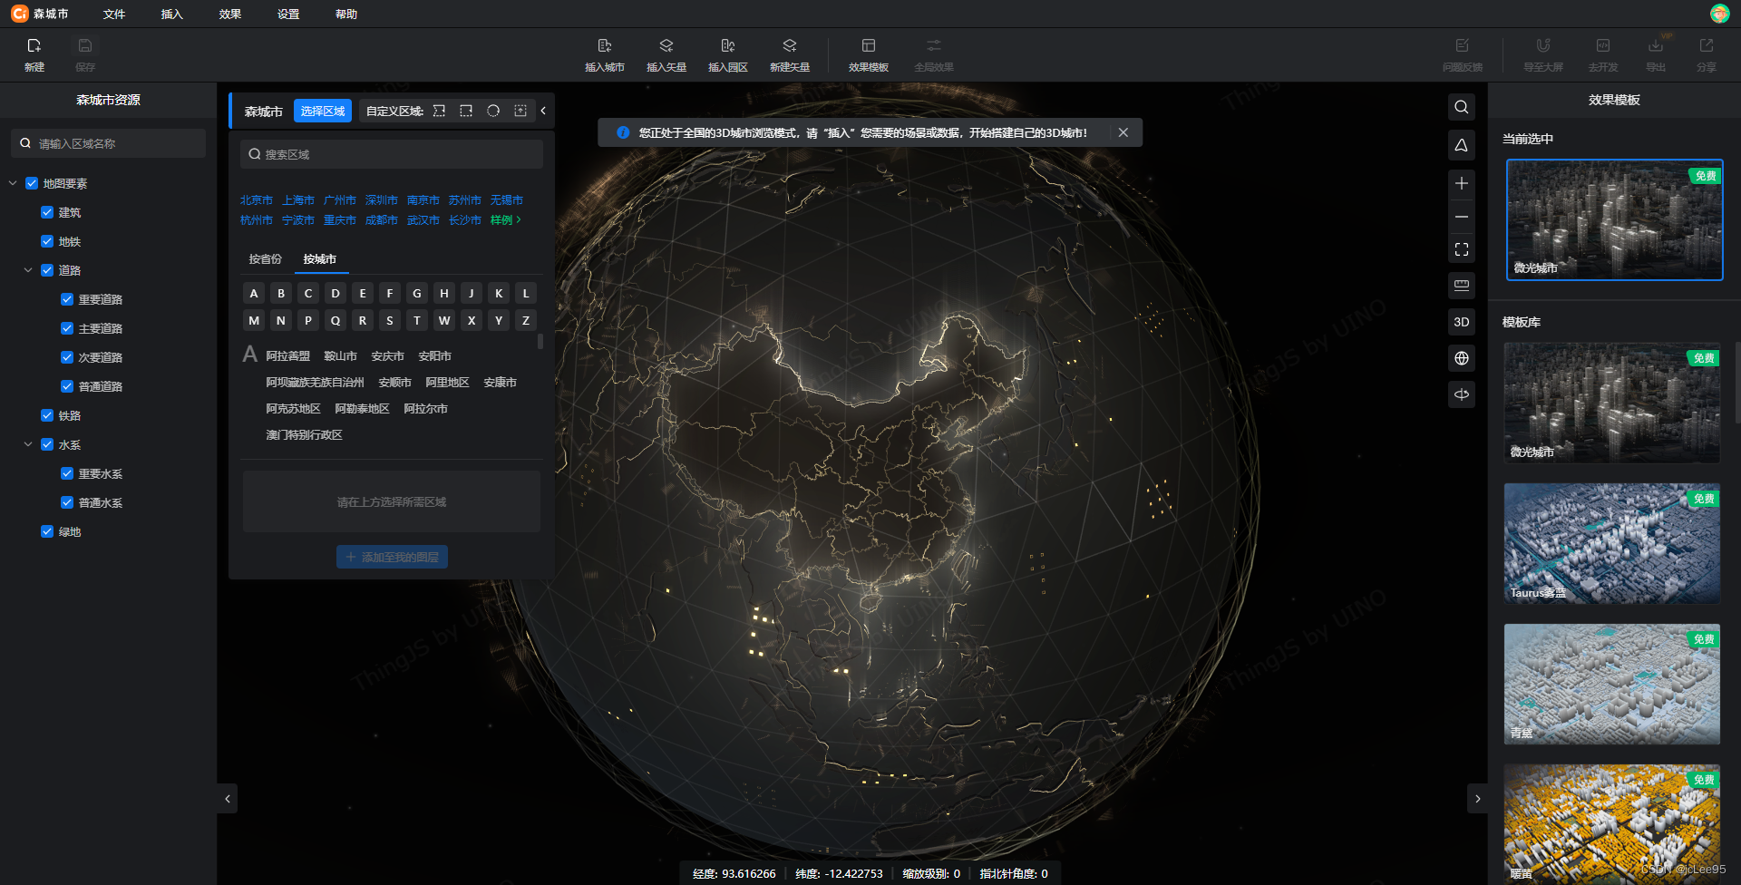Click the 导出 export icon
Screen dimensions: 1741x885
[1656, 45]
